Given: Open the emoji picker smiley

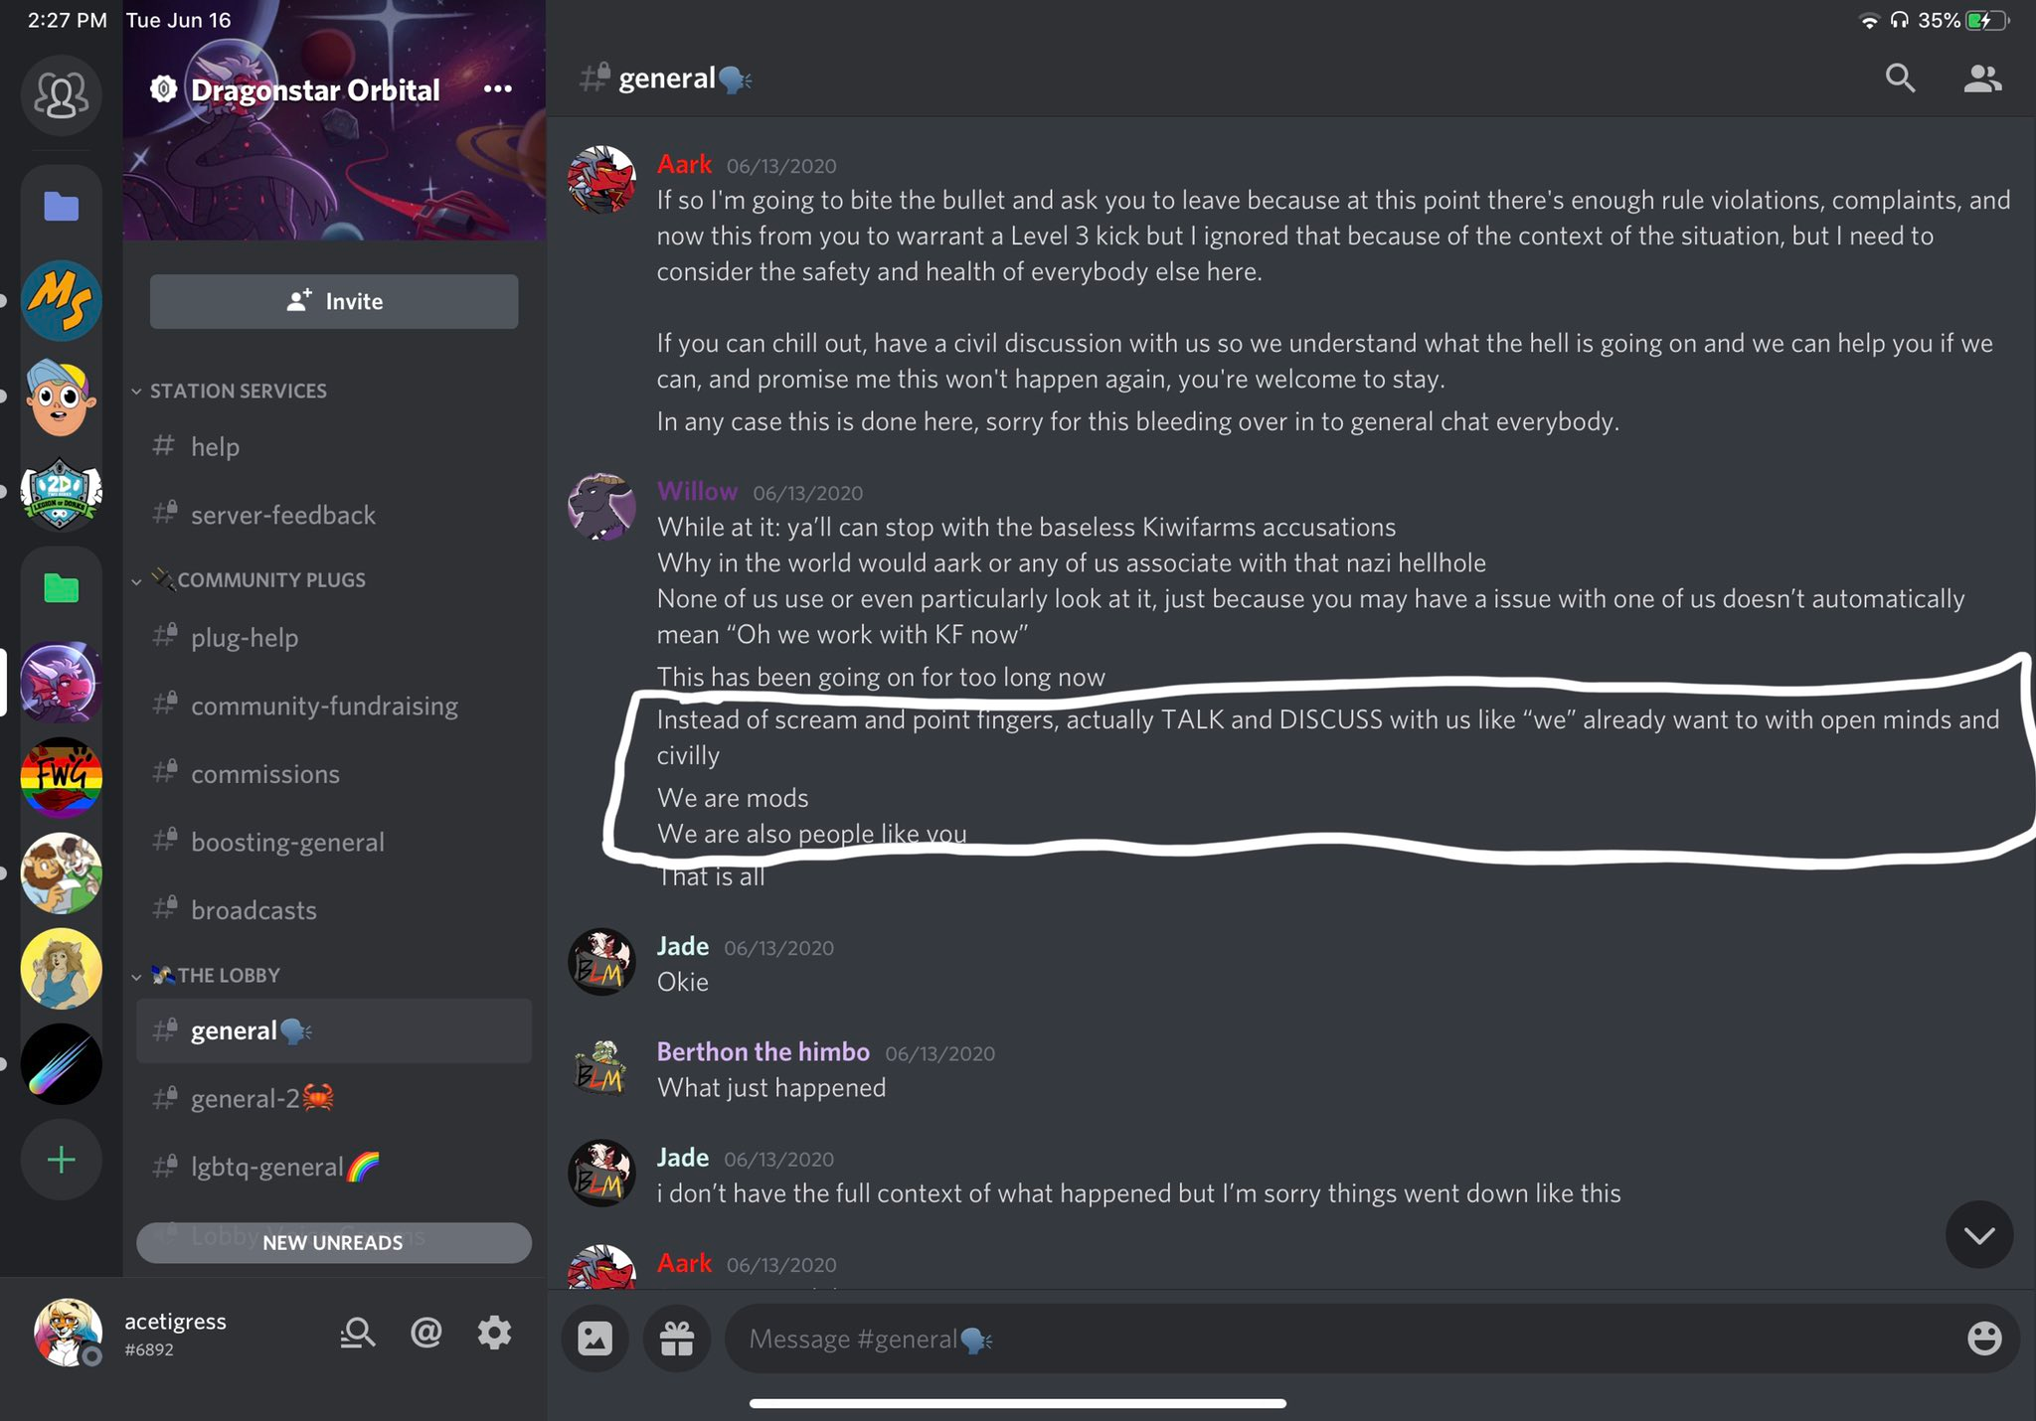Looking at the screenshot, I should [1984, 1339].
